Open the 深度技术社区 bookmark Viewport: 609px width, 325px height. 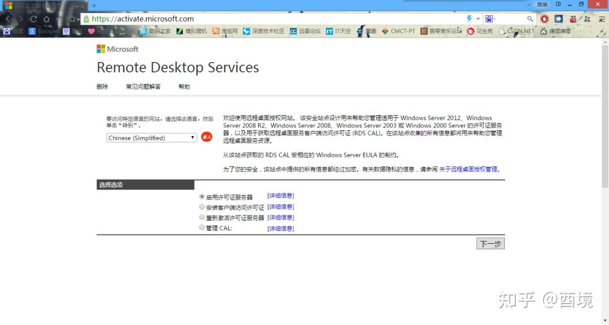(264, 31)
